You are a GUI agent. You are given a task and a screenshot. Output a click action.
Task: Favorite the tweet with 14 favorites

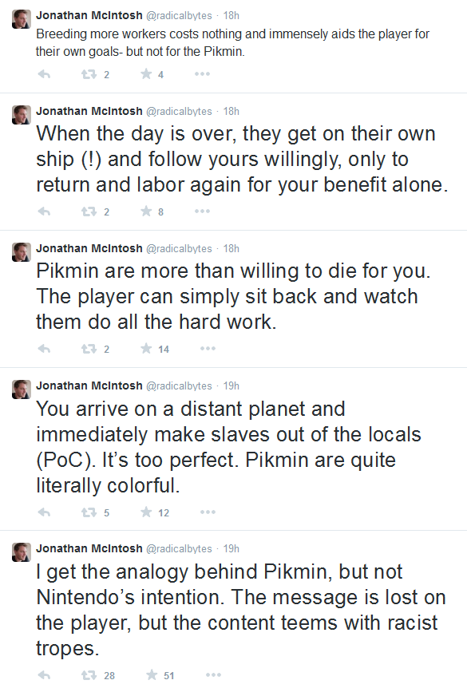146,349
